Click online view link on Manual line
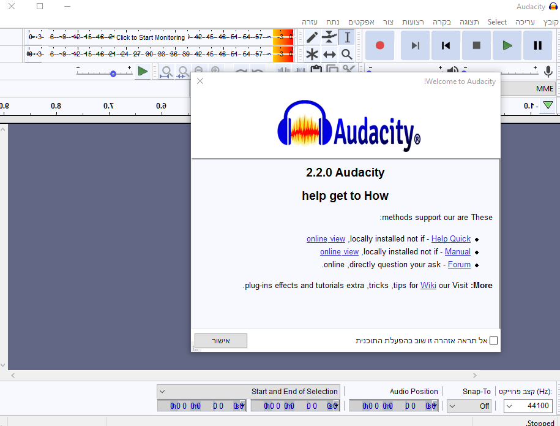This screenshot has height=426, width=560. [x=339, y=251]
